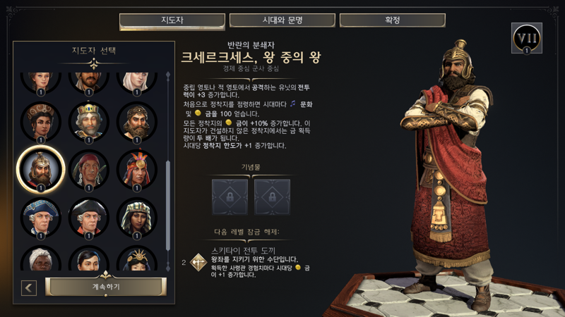
Task: Click the second locked memento slot
Action: [272, 197]
